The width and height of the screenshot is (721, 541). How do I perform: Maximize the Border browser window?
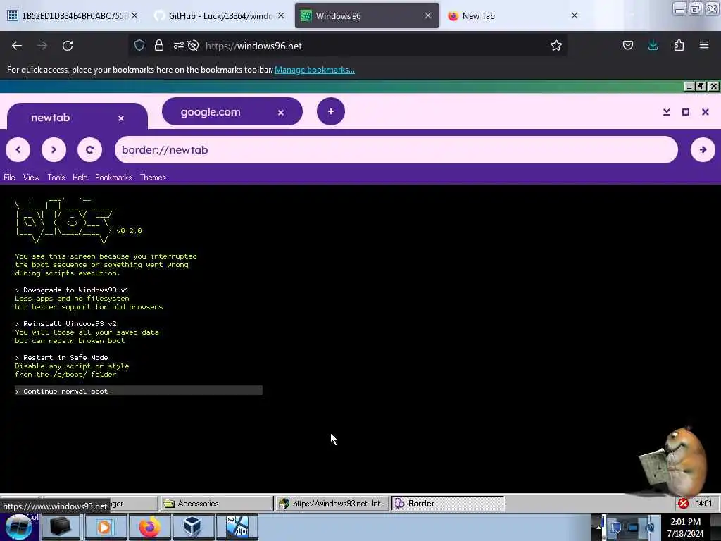686,112
